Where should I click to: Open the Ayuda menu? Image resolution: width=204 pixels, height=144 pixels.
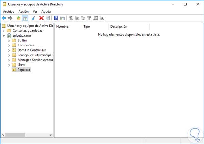click(46, 12)
